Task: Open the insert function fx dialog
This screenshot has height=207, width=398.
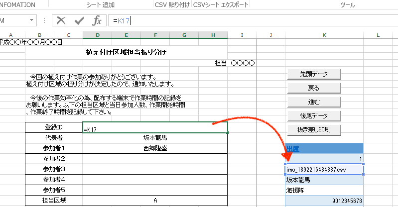Action: click(x=97, y=20)
